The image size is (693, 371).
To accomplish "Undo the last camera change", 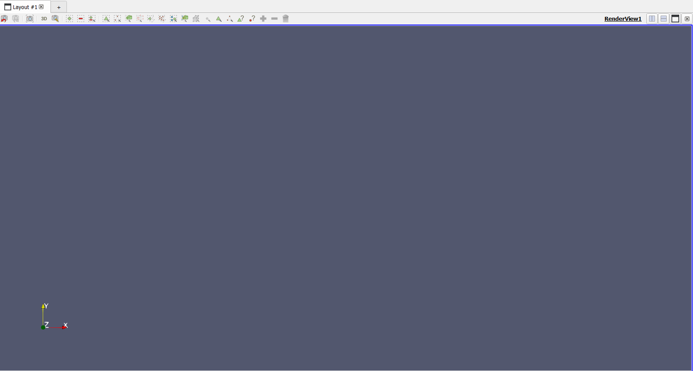I will tap(4, 19).
